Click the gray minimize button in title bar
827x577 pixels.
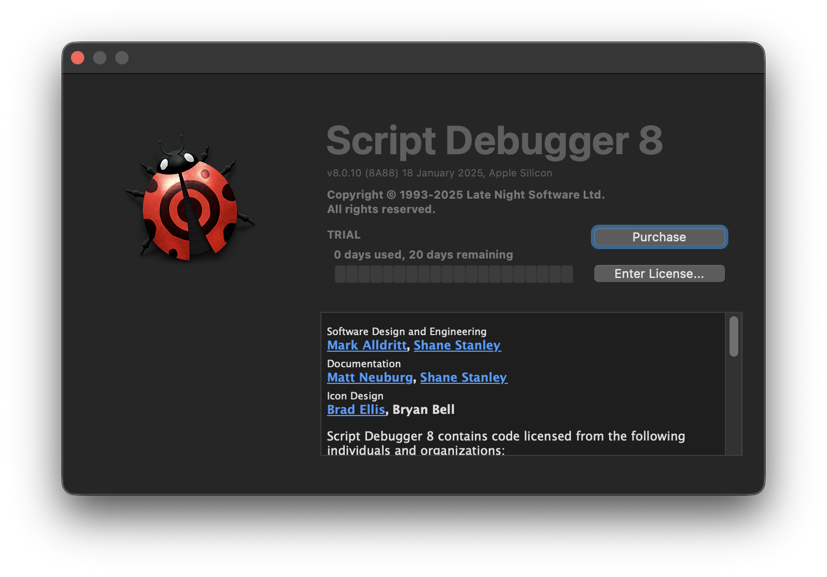[x=100, y=58]
